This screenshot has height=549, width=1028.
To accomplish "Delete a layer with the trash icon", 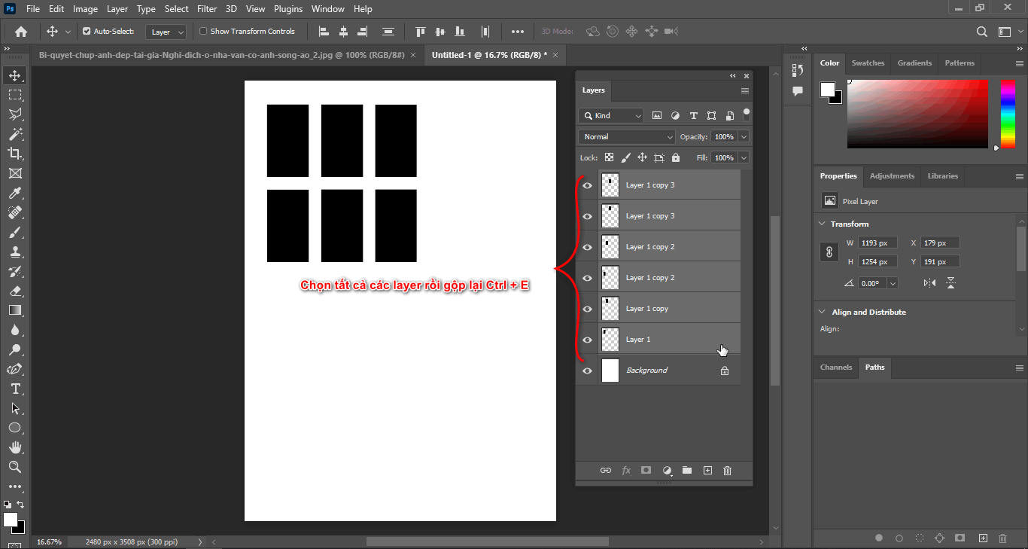I will tap(727, 470).
